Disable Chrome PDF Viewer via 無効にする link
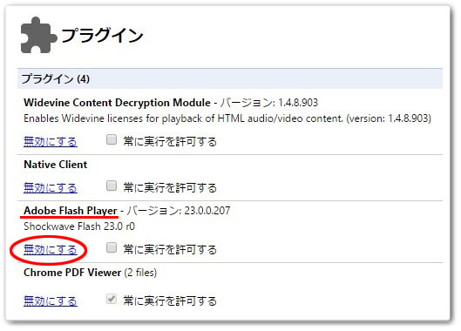Screen dimensions: 461x331 pos(51,301)
